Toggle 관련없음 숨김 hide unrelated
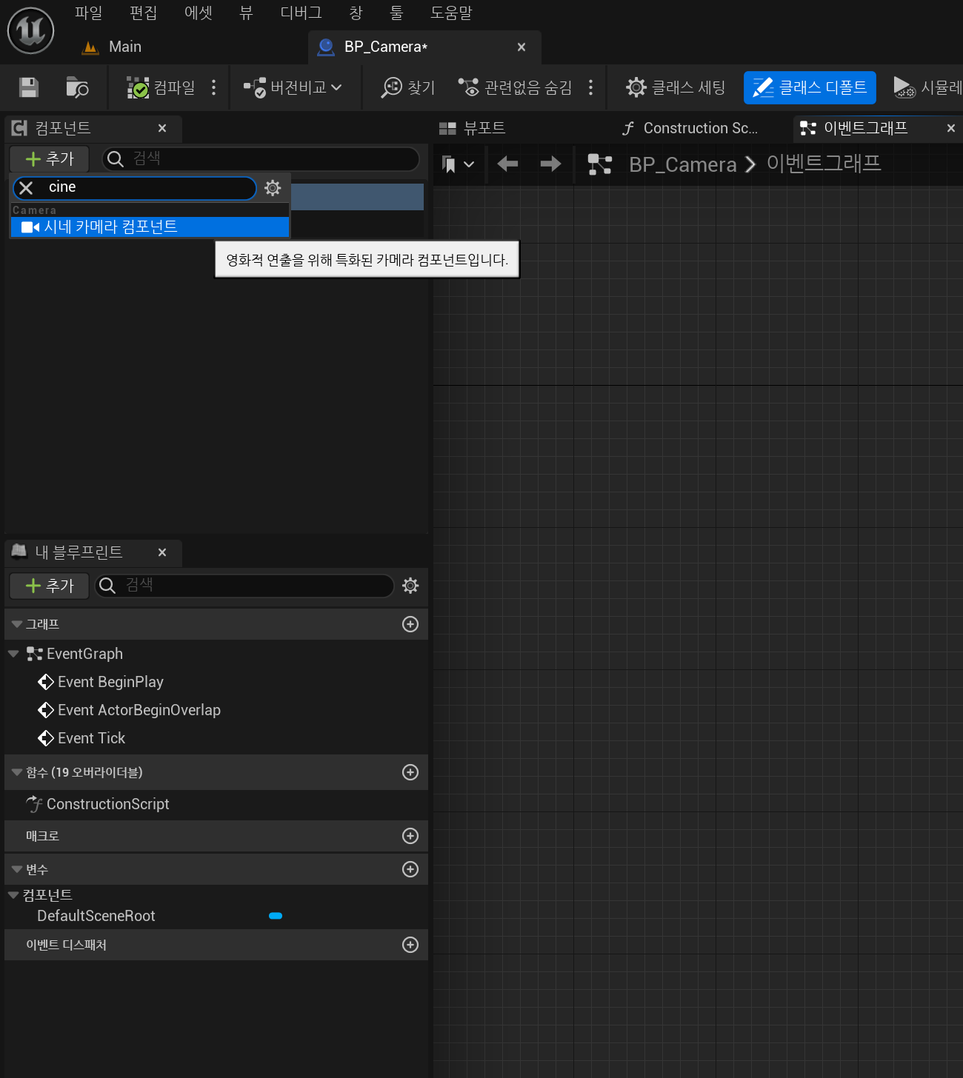The height and width of the screenshot is (1078, 963). tap(515, 87)
